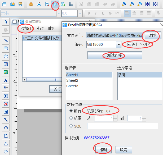The image size is (163, 155).
Task: Click the '浏览' browse button
Action: [153, 36]
